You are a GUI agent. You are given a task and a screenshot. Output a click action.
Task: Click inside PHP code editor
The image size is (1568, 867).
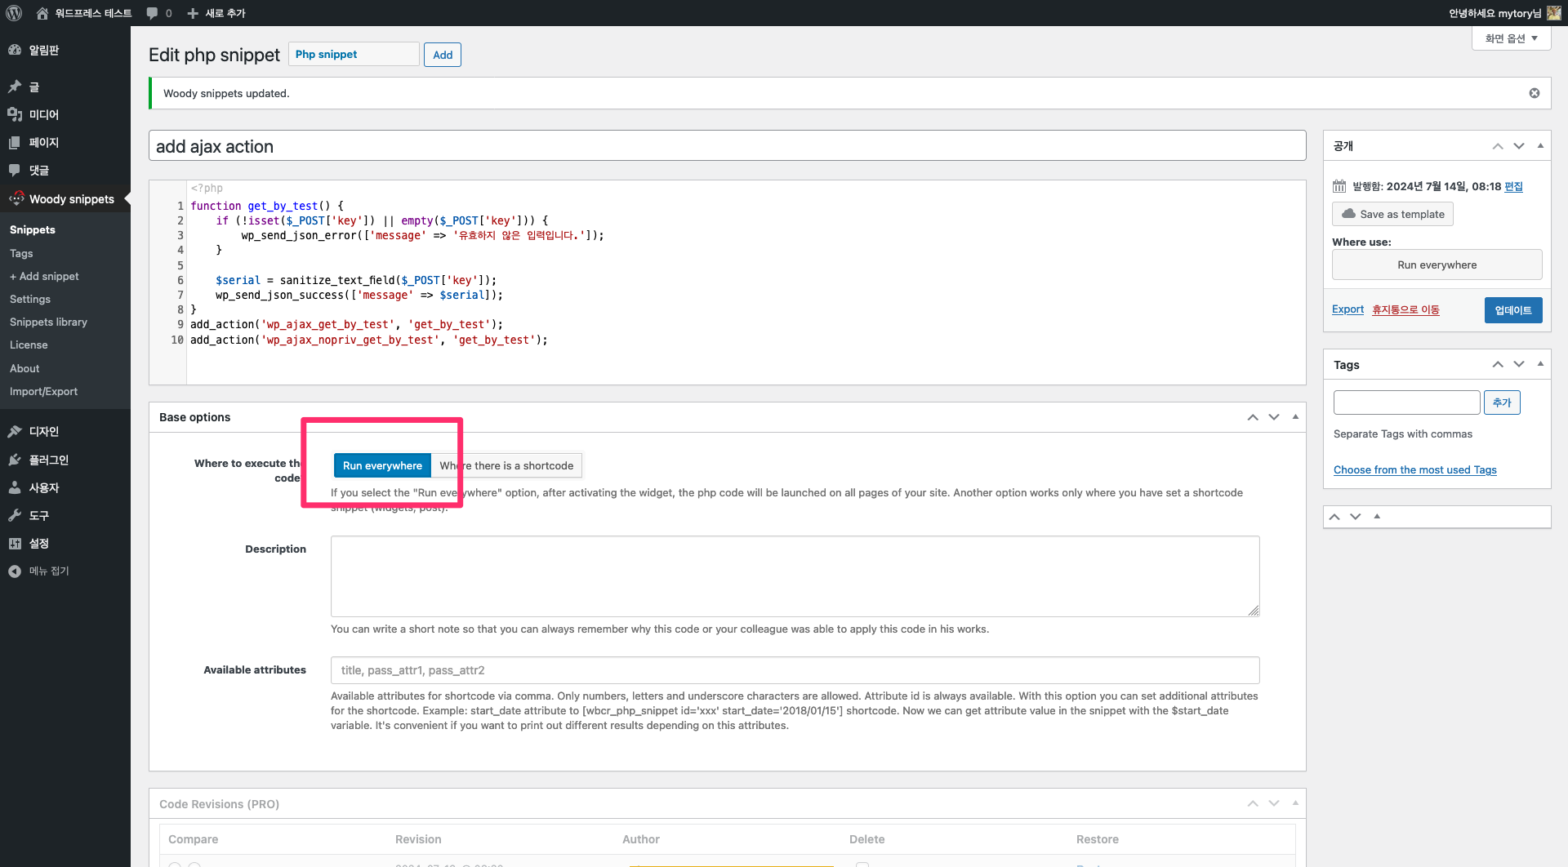[x=745, y=282]
